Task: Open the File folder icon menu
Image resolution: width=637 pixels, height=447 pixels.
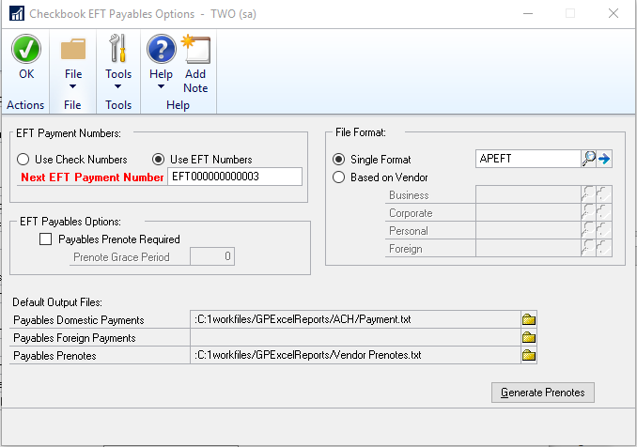Action: [x=73, y=49]
